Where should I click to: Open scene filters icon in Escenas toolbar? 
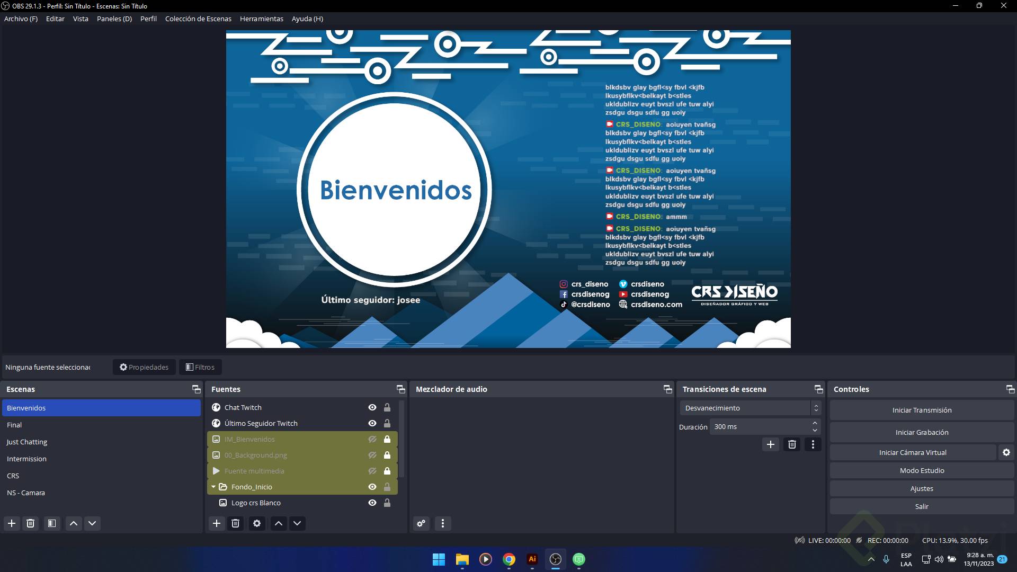pos(52,523)
